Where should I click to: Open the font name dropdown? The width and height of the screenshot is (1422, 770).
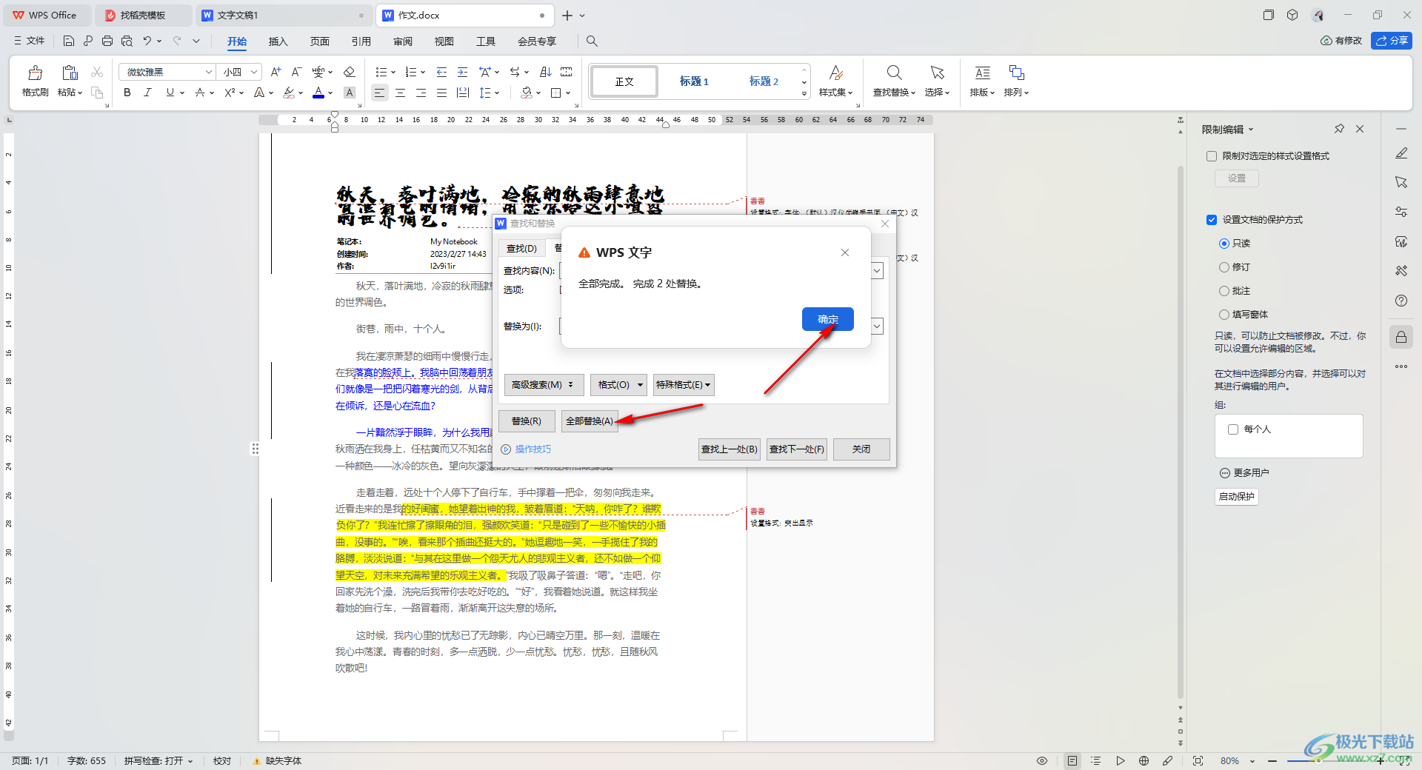(208, 72)
